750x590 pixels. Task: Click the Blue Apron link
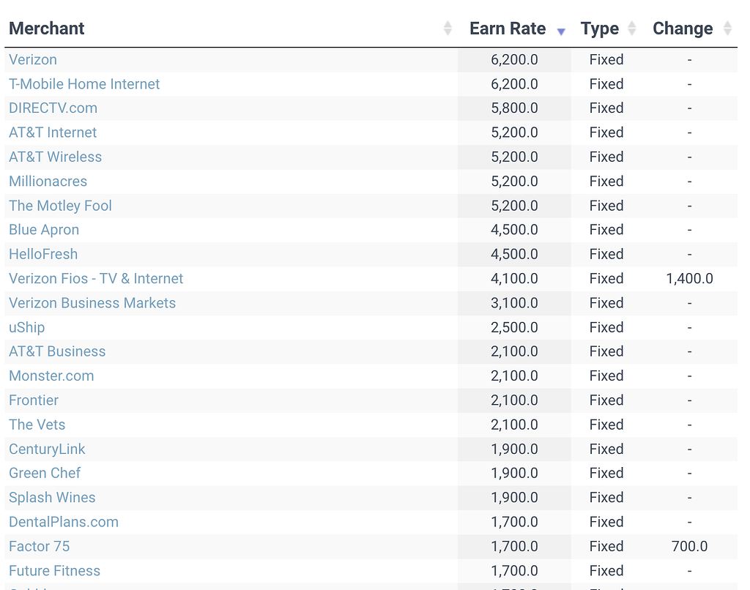click(44, 230)
